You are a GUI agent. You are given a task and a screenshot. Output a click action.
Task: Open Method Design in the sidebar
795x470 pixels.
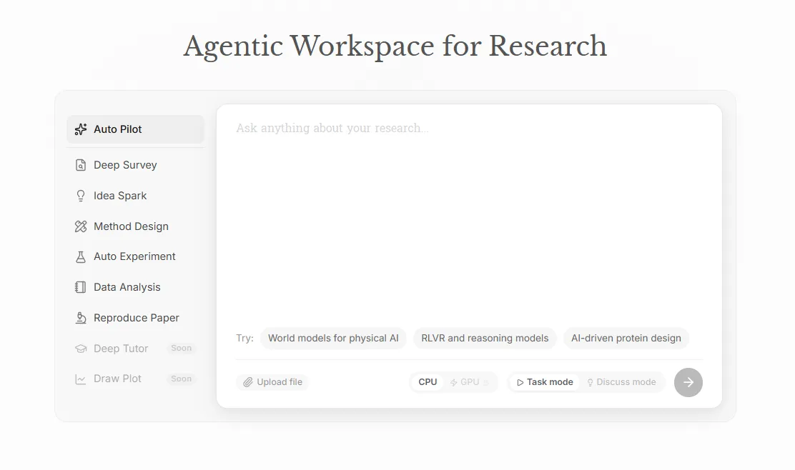[135, 226]
